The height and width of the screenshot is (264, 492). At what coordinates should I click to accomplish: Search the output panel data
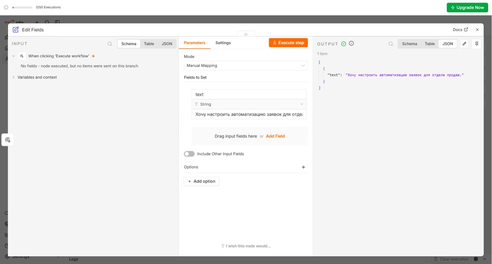(x=391, y=44)
